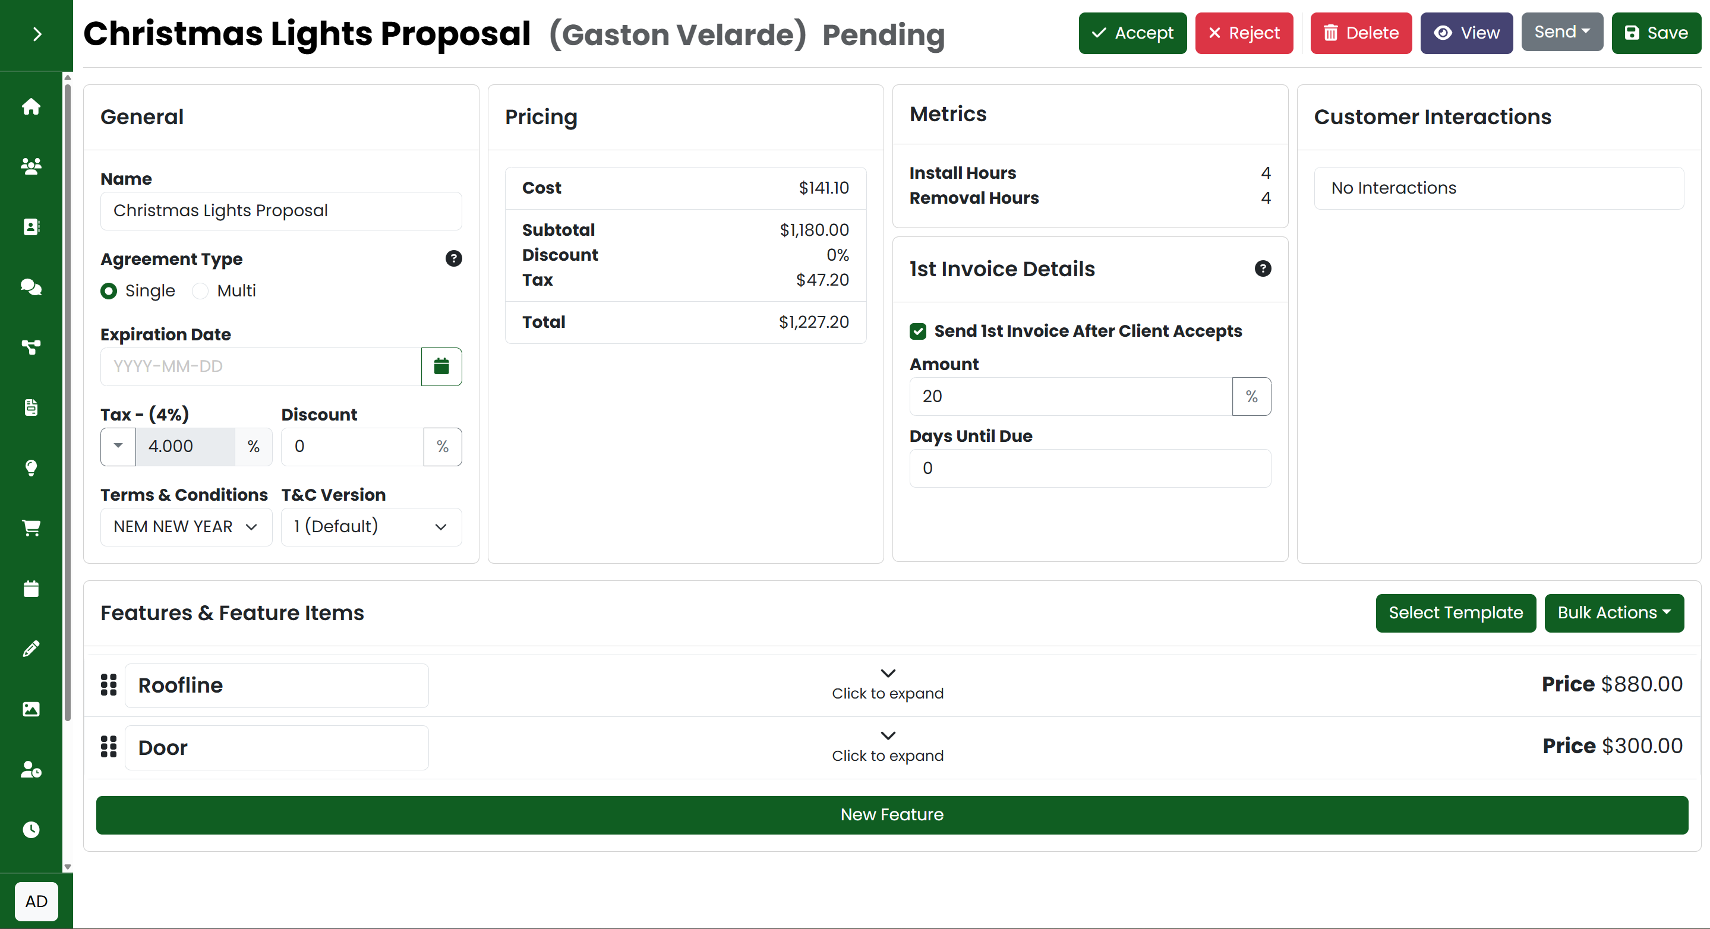The image size is (1710, 929).
Task: View the proposal
Action: click(1466, 33)
